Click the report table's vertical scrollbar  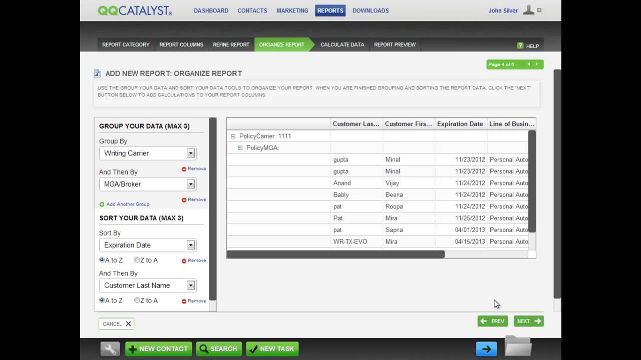point(532,181)
